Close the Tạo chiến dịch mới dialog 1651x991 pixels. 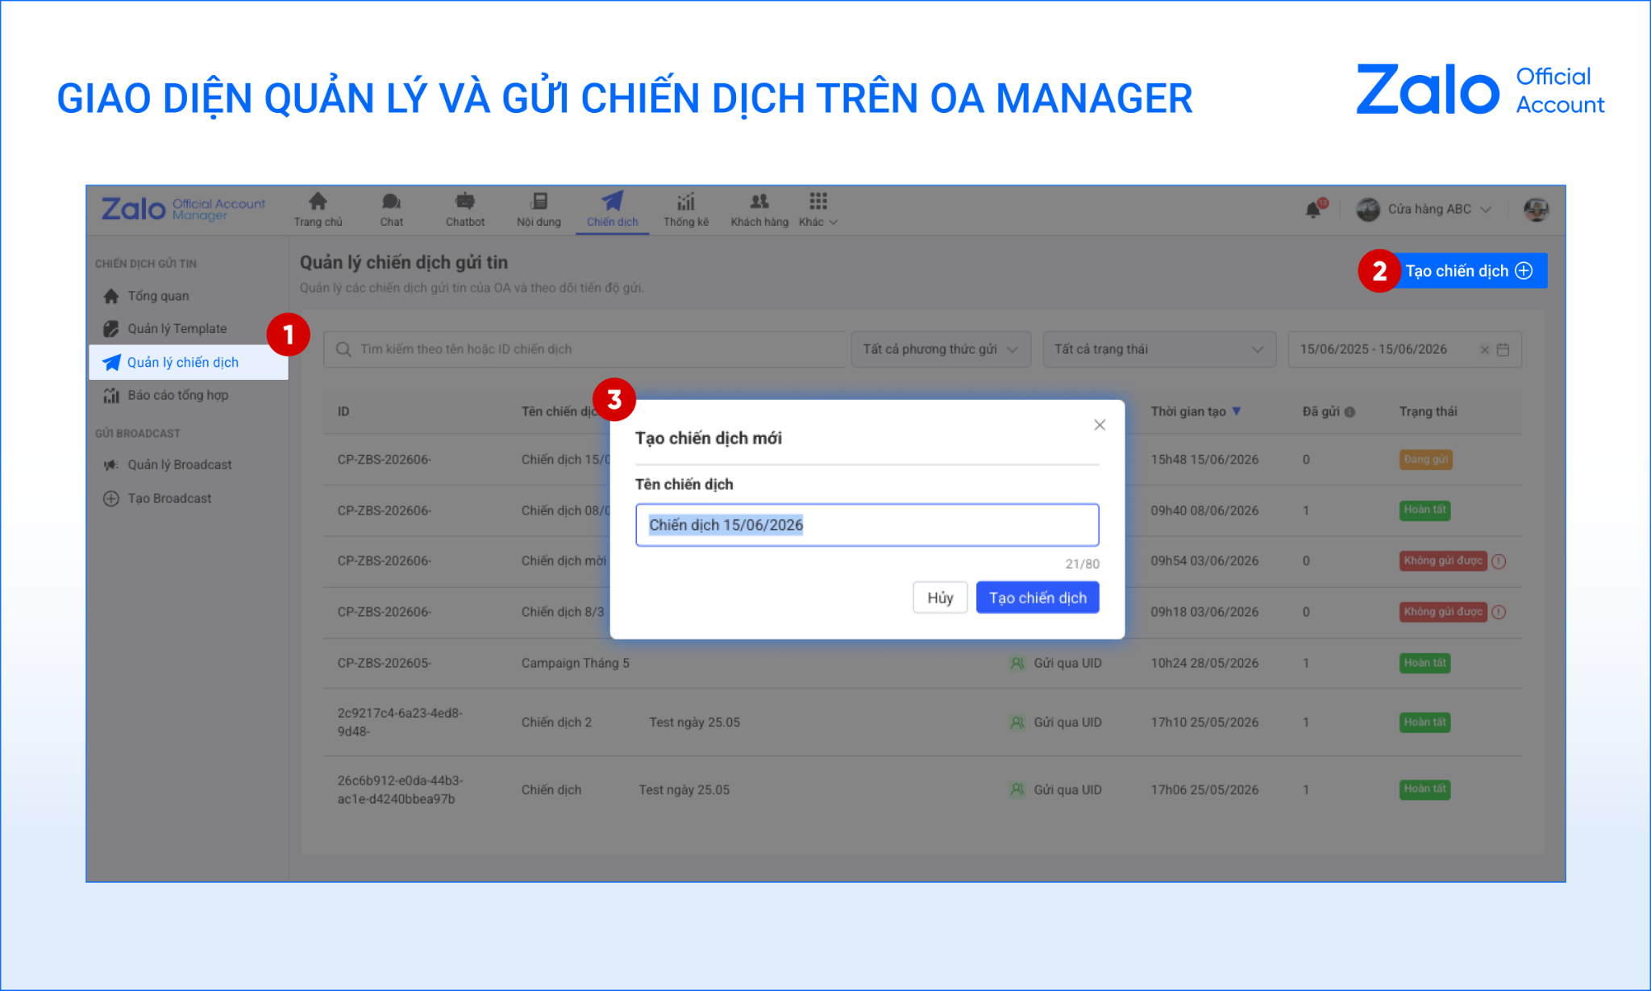coord(1100,425)
